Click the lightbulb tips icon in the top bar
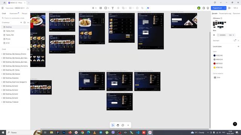Viewport: 241px width, 135px height. pos(208,8)
